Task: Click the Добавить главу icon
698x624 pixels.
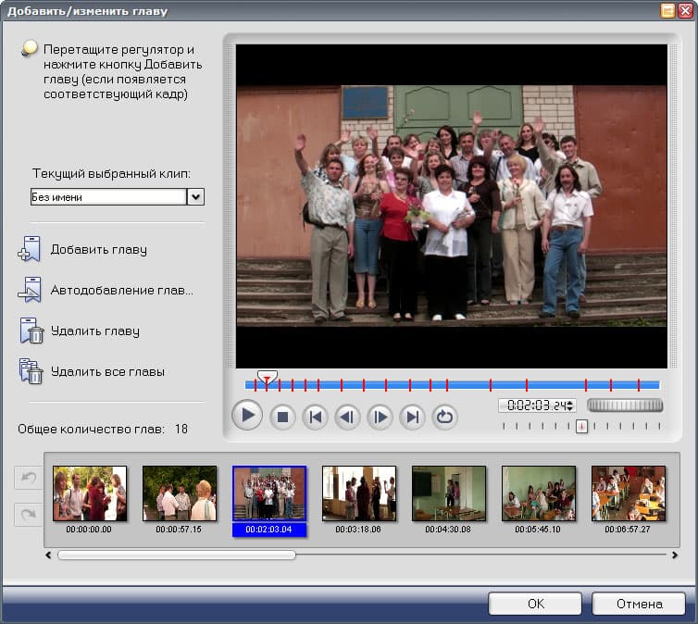Action: (x=30, y=250)
